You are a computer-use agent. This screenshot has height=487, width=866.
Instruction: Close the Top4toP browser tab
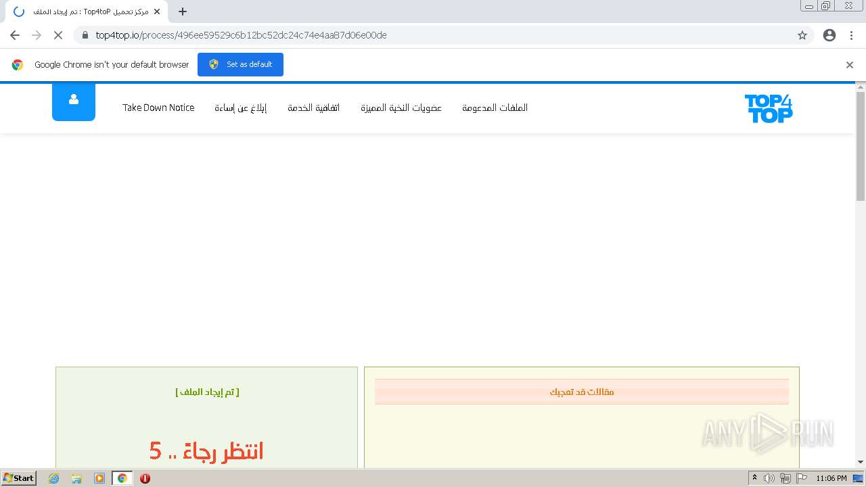coord(157,11)
